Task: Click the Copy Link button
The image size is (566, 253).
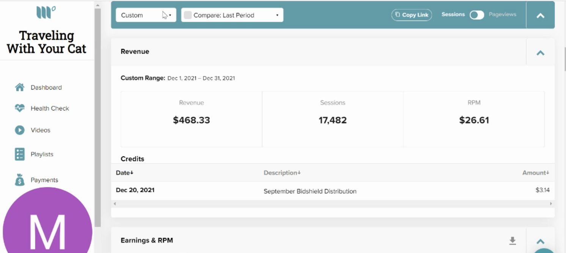Action: coord(412,15)
